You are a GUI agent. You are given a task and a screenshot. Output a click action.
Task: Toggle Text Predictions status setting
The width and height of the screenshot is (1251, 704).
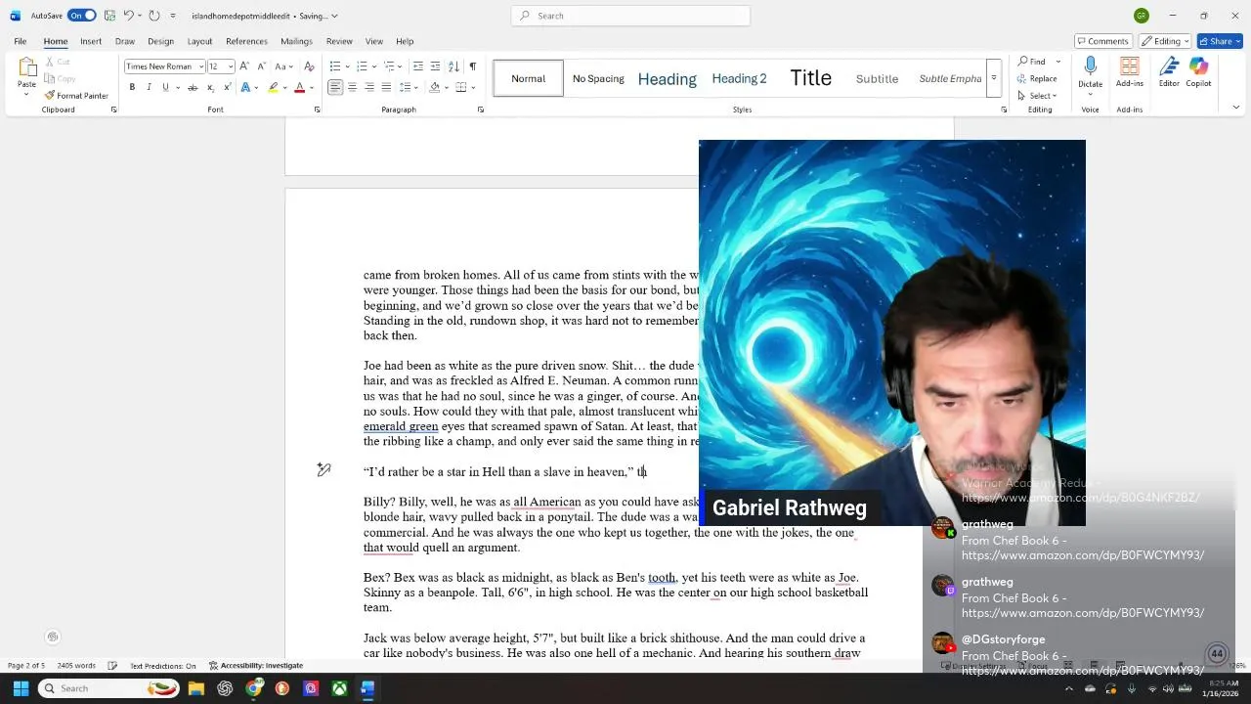[x=162, y=666]
